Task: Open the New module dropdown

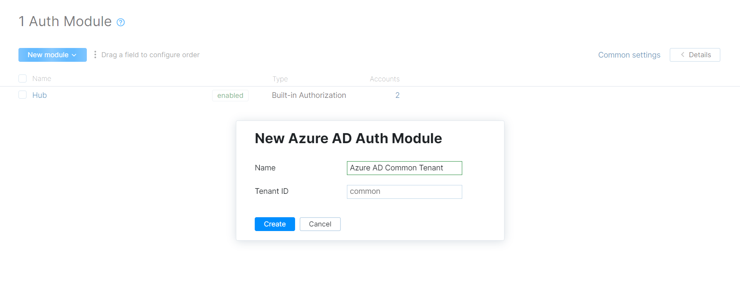Action: click(53, 55)
